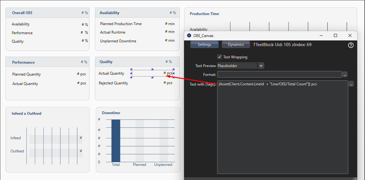The height and width of the screenshot is (180, 365).
Task: Click the Rejected Quantity label in Quality panel
Action: click(x=113, y=83)
